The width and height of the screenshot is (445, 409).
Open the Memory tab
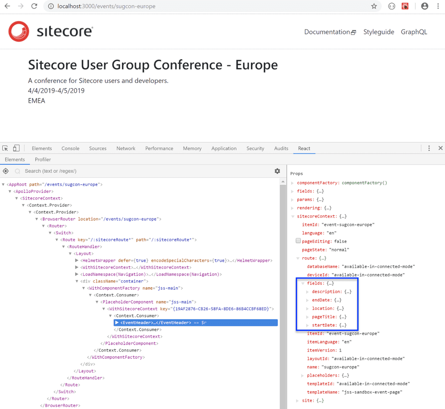192,148
